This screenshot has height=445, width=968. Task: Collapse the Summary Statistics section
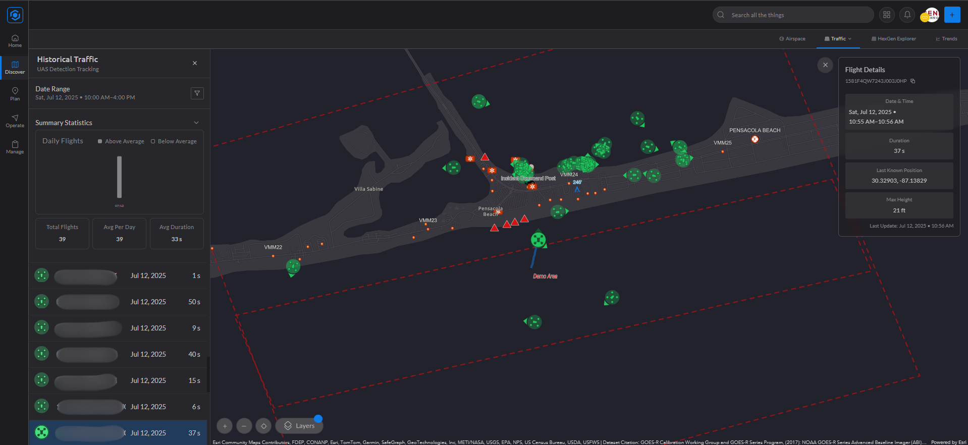pos(196,123)
